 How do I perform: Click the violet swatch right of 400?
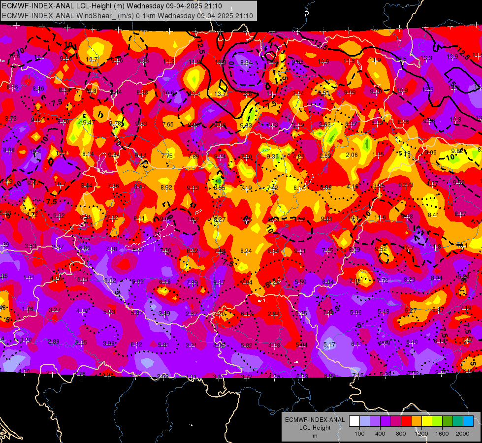point(386,421)
